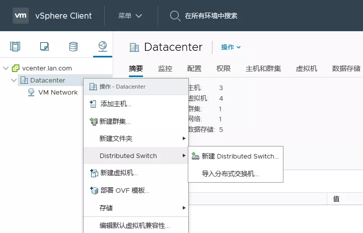Click 添加主机 in context menu
The height and width of the screenshot is (233, 363).
click(115, 104)
